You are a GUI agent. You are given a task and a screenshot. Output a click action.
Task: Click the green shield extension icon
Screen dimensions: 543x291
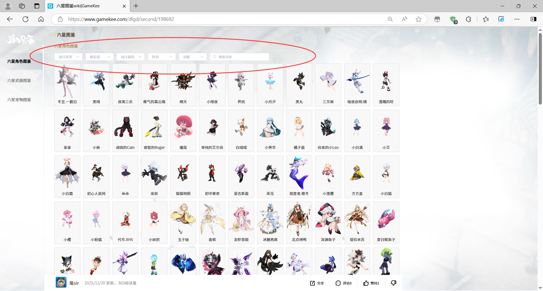(x=453, y=19)
